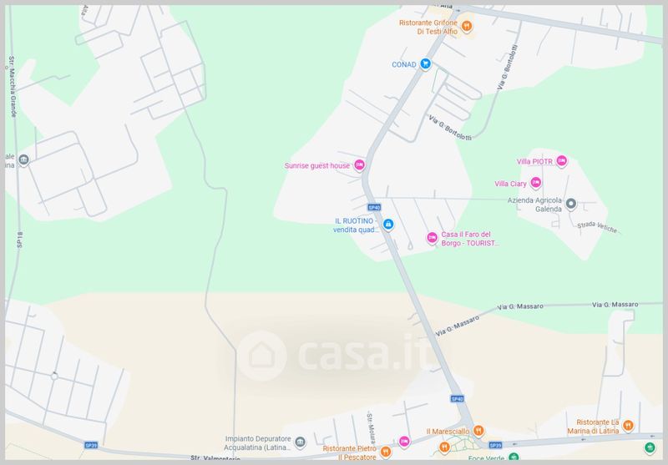Click the Villa PIOTR lodging marker
Viewport: 668px width, 465px height.
561,161
